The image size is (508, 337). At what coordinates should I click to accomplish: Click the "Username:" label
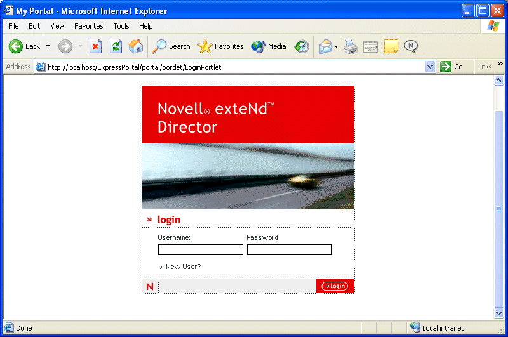click(x=174, y=237)
